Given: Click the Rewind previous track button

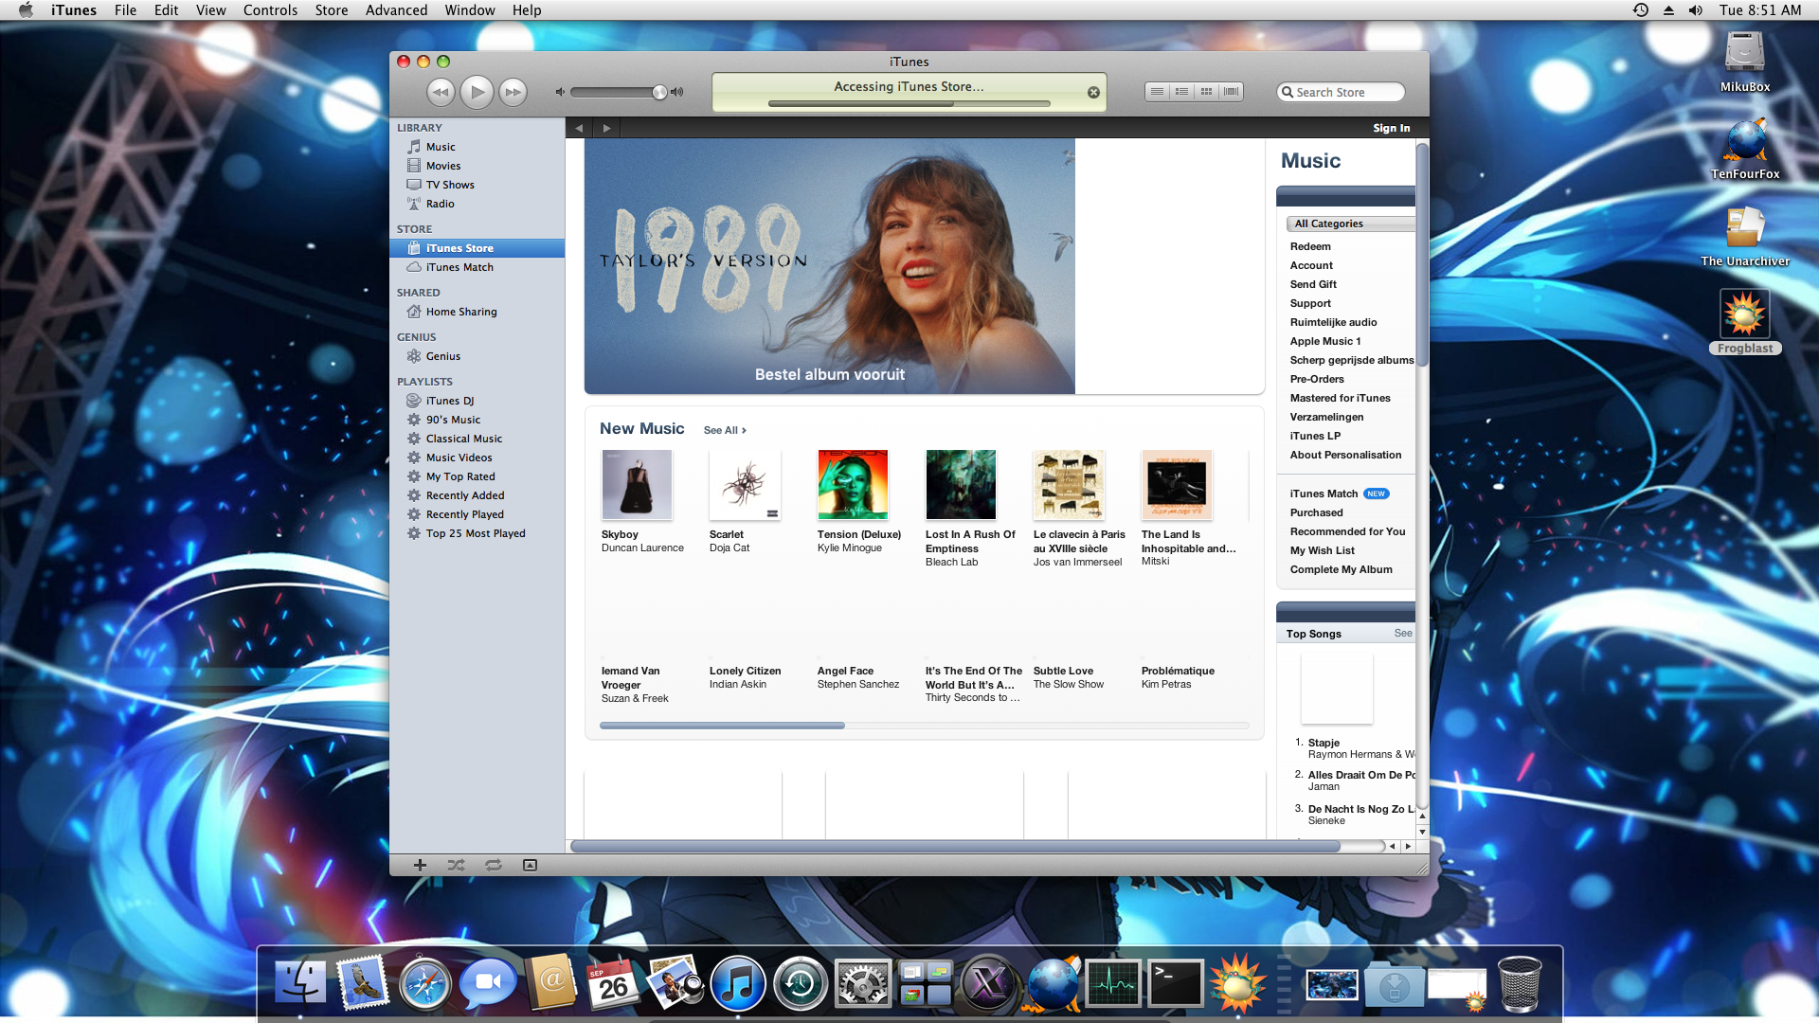Looking at the screenshot, I should point(440,92).
